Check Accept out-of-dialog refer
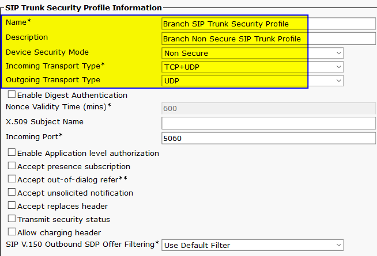This screenshot has height=256, width=377. tap(12, 179)
